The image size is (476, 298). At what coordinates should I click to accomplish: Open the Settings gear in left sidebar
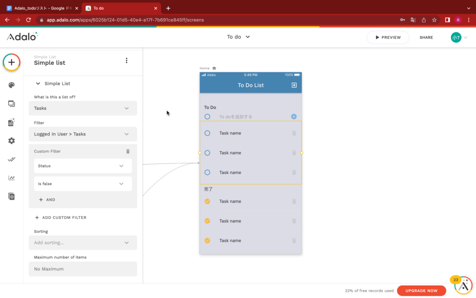coord(12,141)
